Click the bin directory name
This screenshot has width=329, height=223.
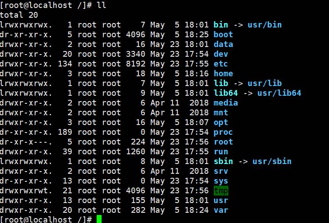tap(221, 25)
